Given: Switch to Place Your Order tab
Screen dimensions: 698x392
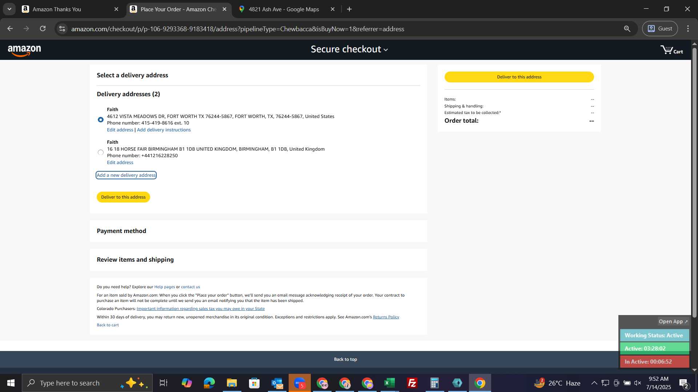Looking at the screenshot, I should point(178,9).
